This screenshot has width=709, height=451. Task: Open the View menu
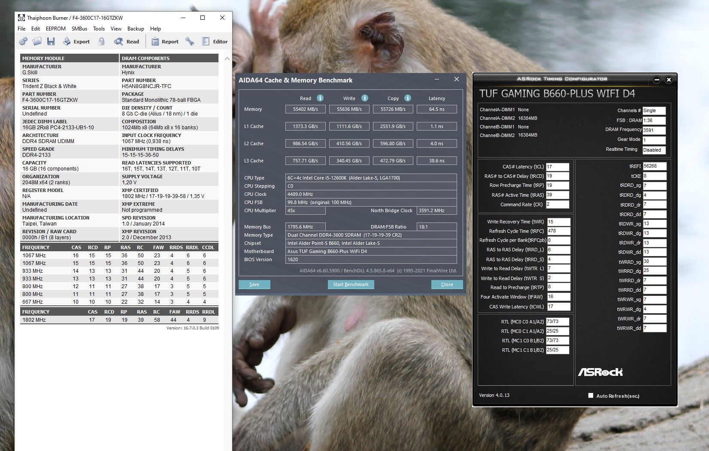116,29
